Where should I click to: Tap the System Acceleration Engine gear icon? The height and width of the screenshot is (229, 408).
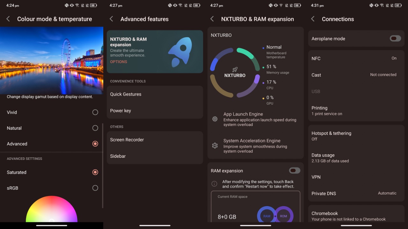[x=215, y=146]
